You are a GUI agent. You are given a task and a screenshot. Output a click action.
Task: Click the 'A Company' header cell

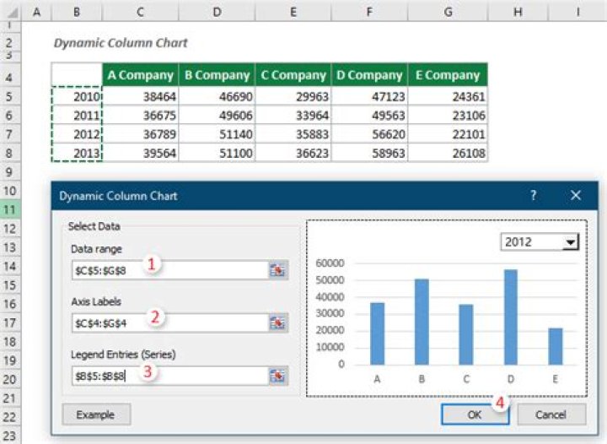pos(140,75)
